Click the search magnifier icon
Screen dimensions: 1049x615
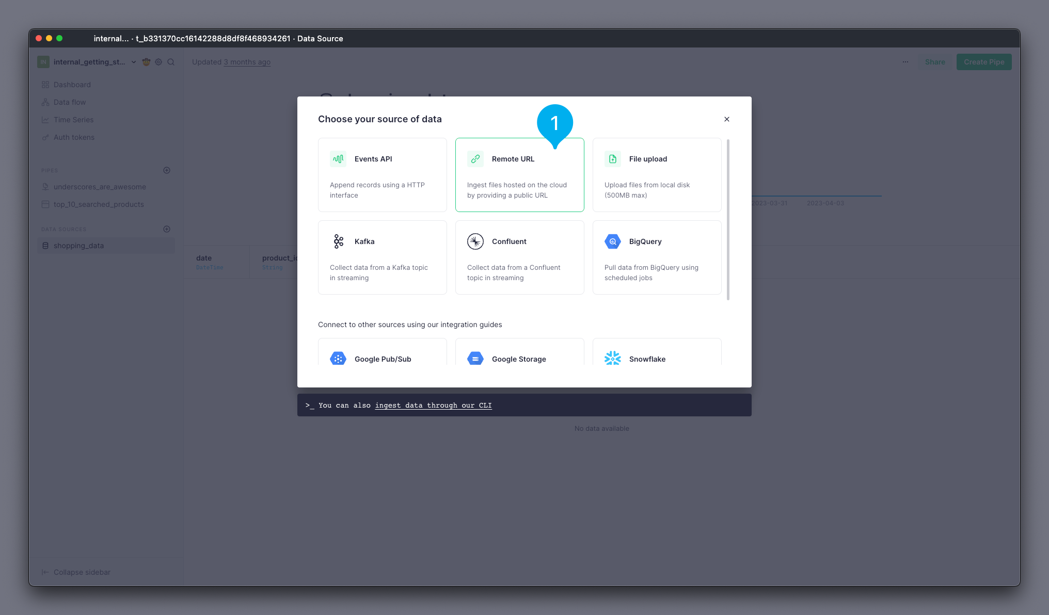[x=171, y=62]
